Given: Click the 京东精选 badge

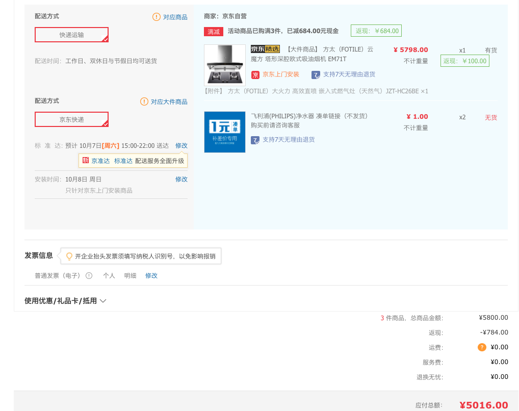Looking at the screenshot, I should [x=266, y=49].
